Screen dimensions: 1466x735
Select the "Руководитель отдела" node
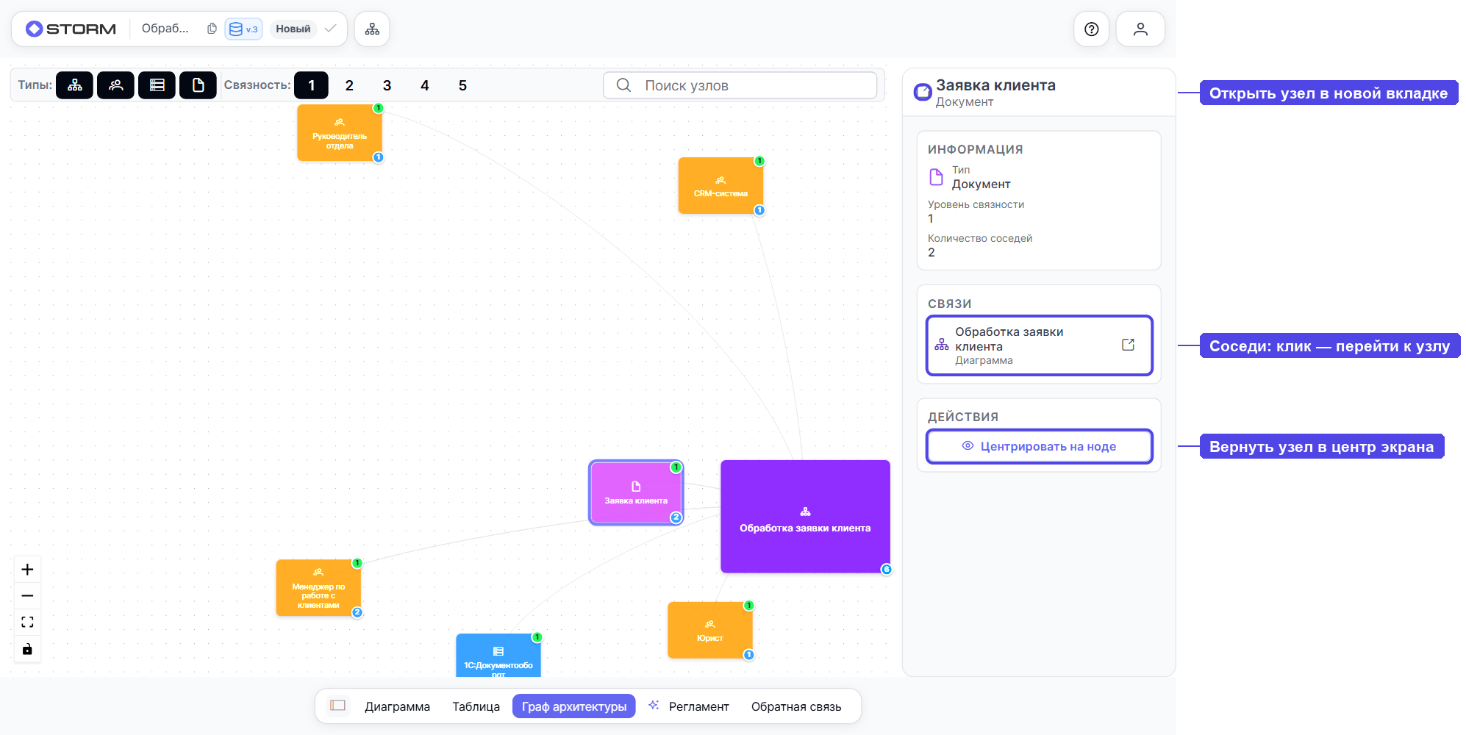340,133
